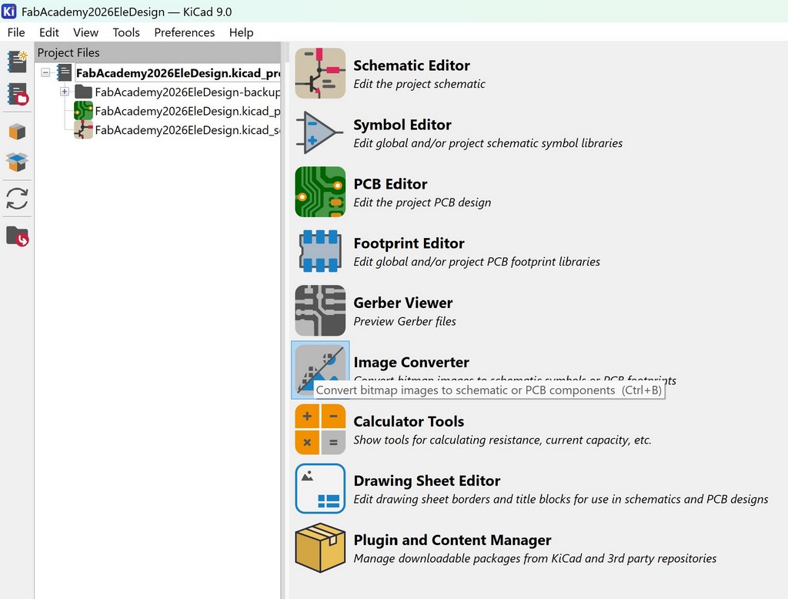Open the Tools menu
Image resolution: width=788 pixels, height=599 pixels.
click(x=126, y=32)
